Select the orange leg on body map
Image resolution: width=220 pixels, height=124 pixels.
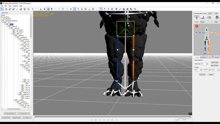coord(208,47)
